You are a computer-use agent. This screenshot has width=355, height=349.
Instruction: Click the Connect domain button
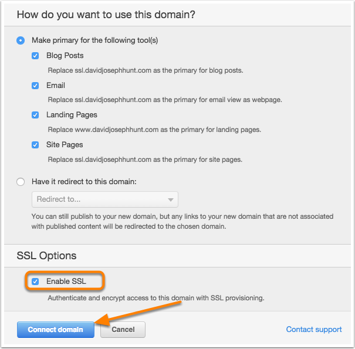click(x=56, y=330)
